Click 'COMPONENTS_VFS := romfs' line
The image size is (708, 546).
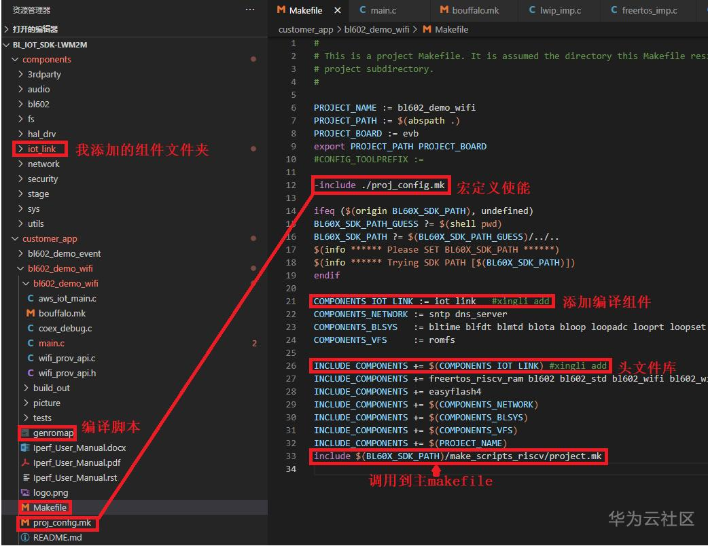point(385,340)
